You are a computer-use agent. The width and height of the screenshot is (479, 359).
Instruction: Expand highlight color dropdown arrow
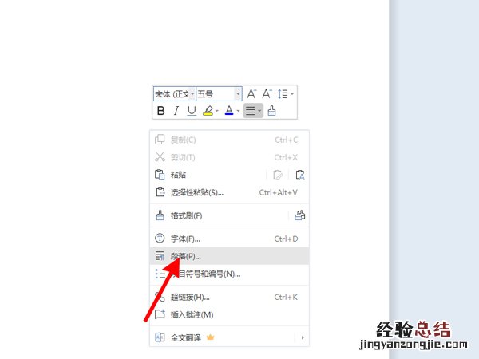217,111
